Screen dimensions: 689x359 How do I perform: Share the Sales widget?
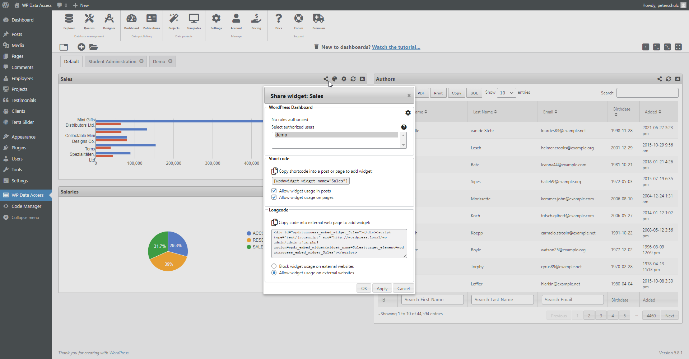pos(326,79)
